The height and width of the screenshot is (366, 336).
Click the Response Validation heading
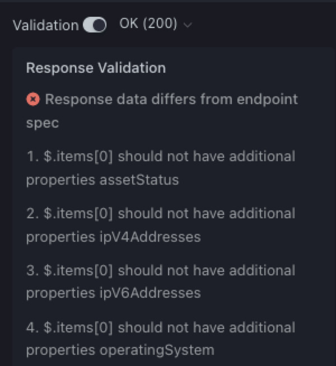[x=96, y=68]
